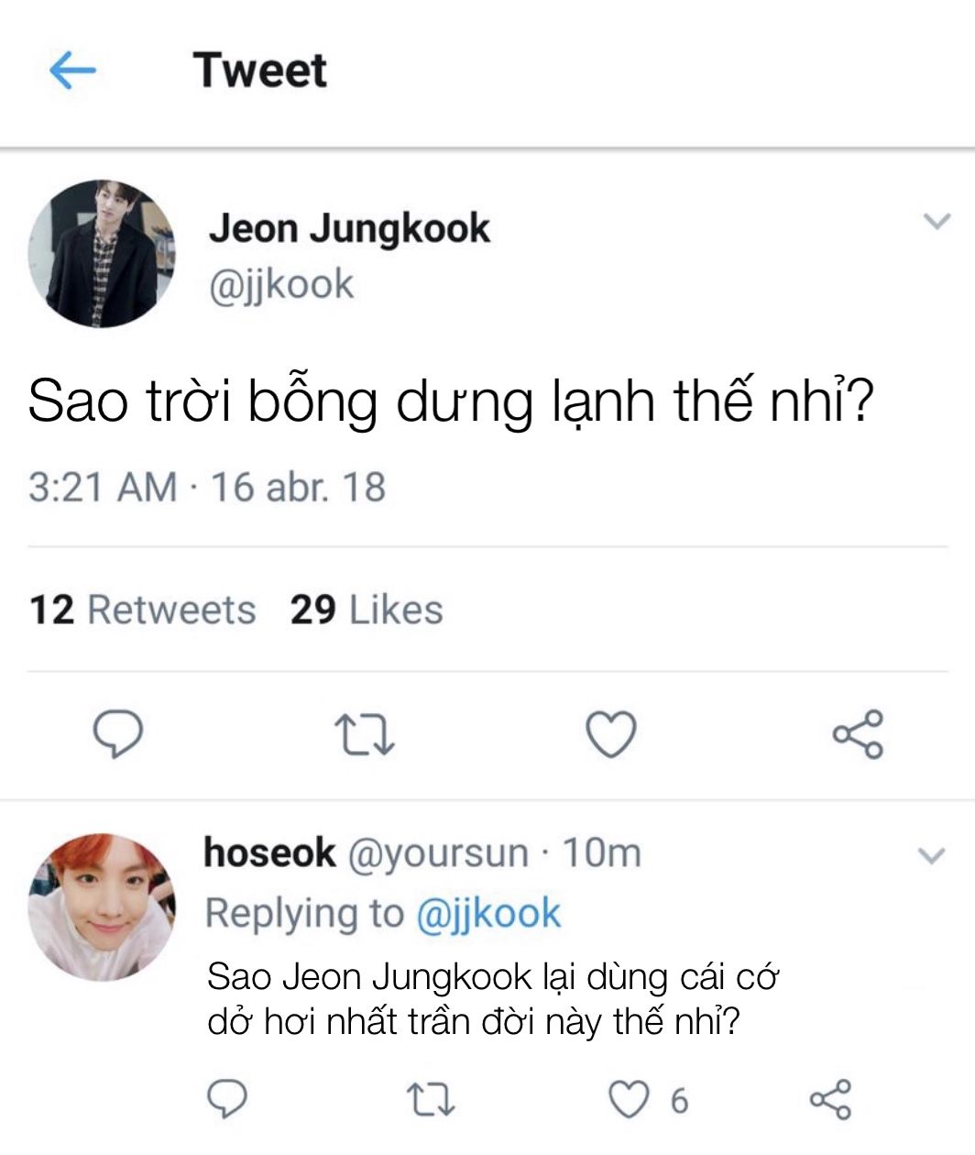Image resolution: width=975 pixels, height=1155 pixels.
Task: Like the main tweet with the heart
Action: click(x=610, y=735)
